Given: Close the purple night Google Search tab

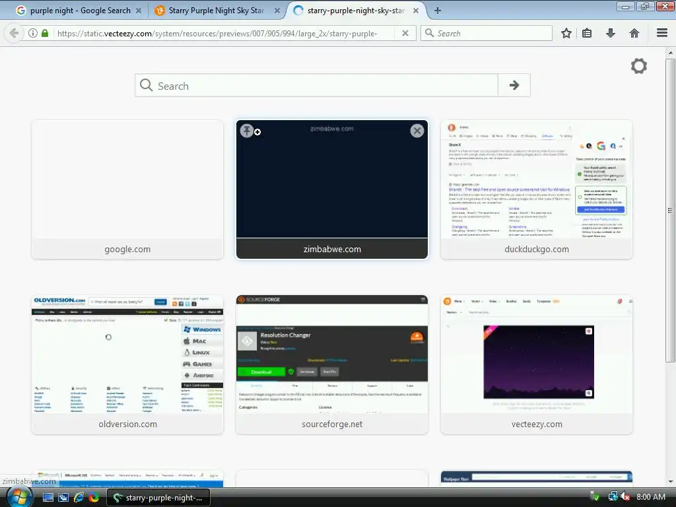Looking at the screenshot, I should click(x=139, y=11).
